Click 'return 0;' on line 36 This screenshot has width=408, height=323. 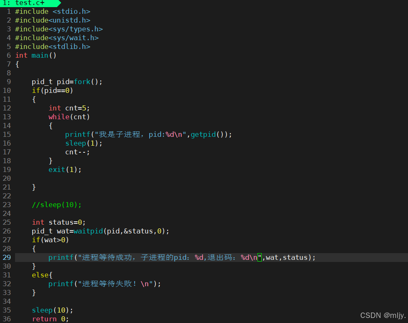[51, 319]
